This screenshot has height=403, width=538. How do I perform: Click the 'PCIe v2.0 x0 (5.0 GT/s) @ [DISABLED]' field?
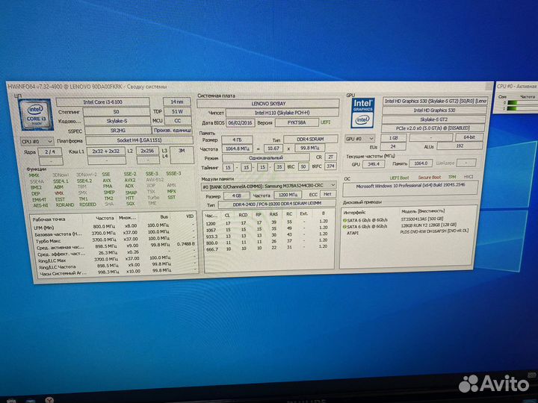[x=433, y=128]
